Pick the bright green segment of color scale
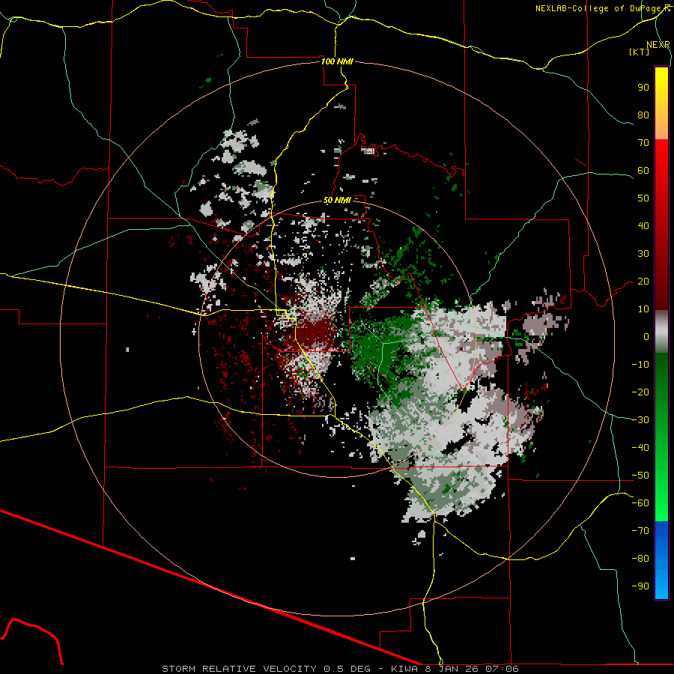The image size is (674, 674). pyautogui.click(x=661, y=482)
